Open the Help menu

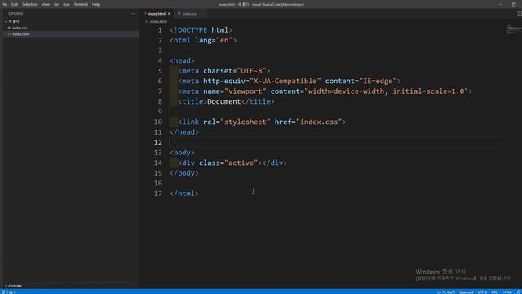tap(96, 4)
